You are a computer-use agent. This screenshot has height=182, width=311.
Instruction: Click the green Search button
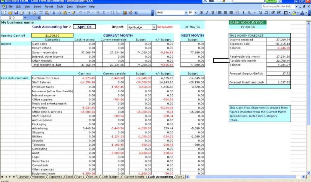point(272,1)
